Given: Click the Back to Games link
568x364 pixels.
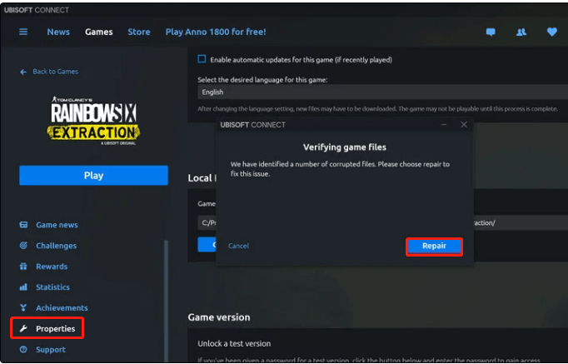Looking at the screenshot, I should click(56, 72).
